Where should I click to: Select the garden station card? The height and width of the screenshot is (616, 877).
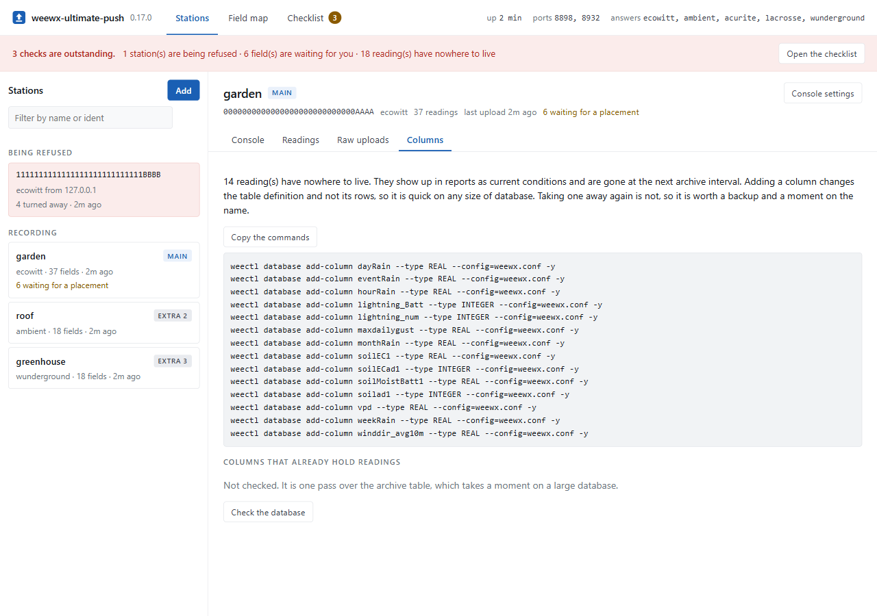pos(104,270)
